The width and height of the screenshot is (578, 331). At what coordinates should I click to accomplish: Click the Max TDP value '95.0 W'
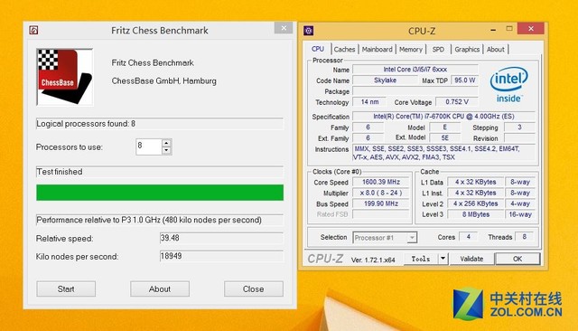click(465, 80)
